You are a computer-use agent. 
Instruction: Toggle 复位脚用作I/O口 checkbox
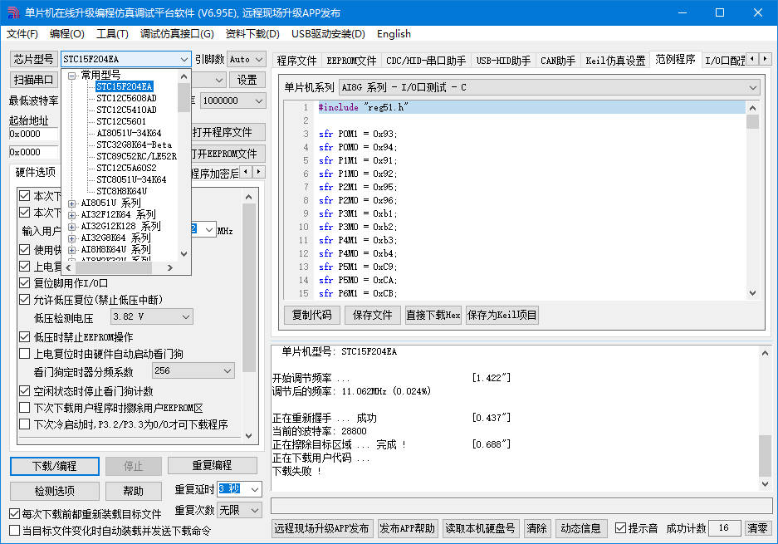point(24,283)
